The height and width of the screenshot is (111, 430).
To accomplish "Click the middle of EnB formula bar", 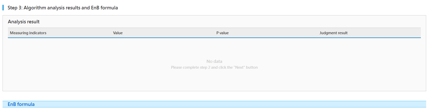I will [214, 104].
